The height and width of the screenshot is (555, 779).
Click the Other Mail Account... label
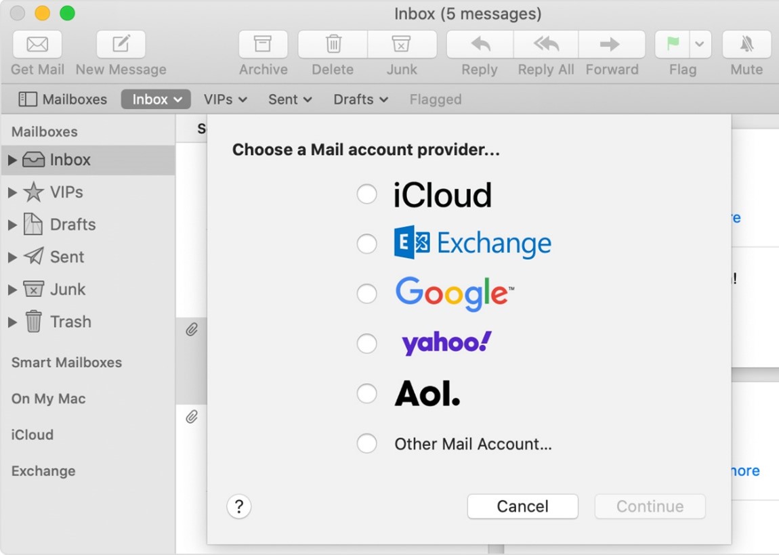click(473, 444)
